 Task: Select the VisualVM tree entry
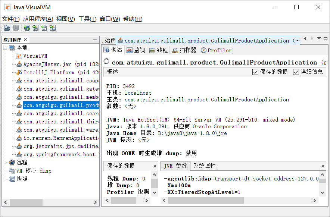(x=32, y=56)
